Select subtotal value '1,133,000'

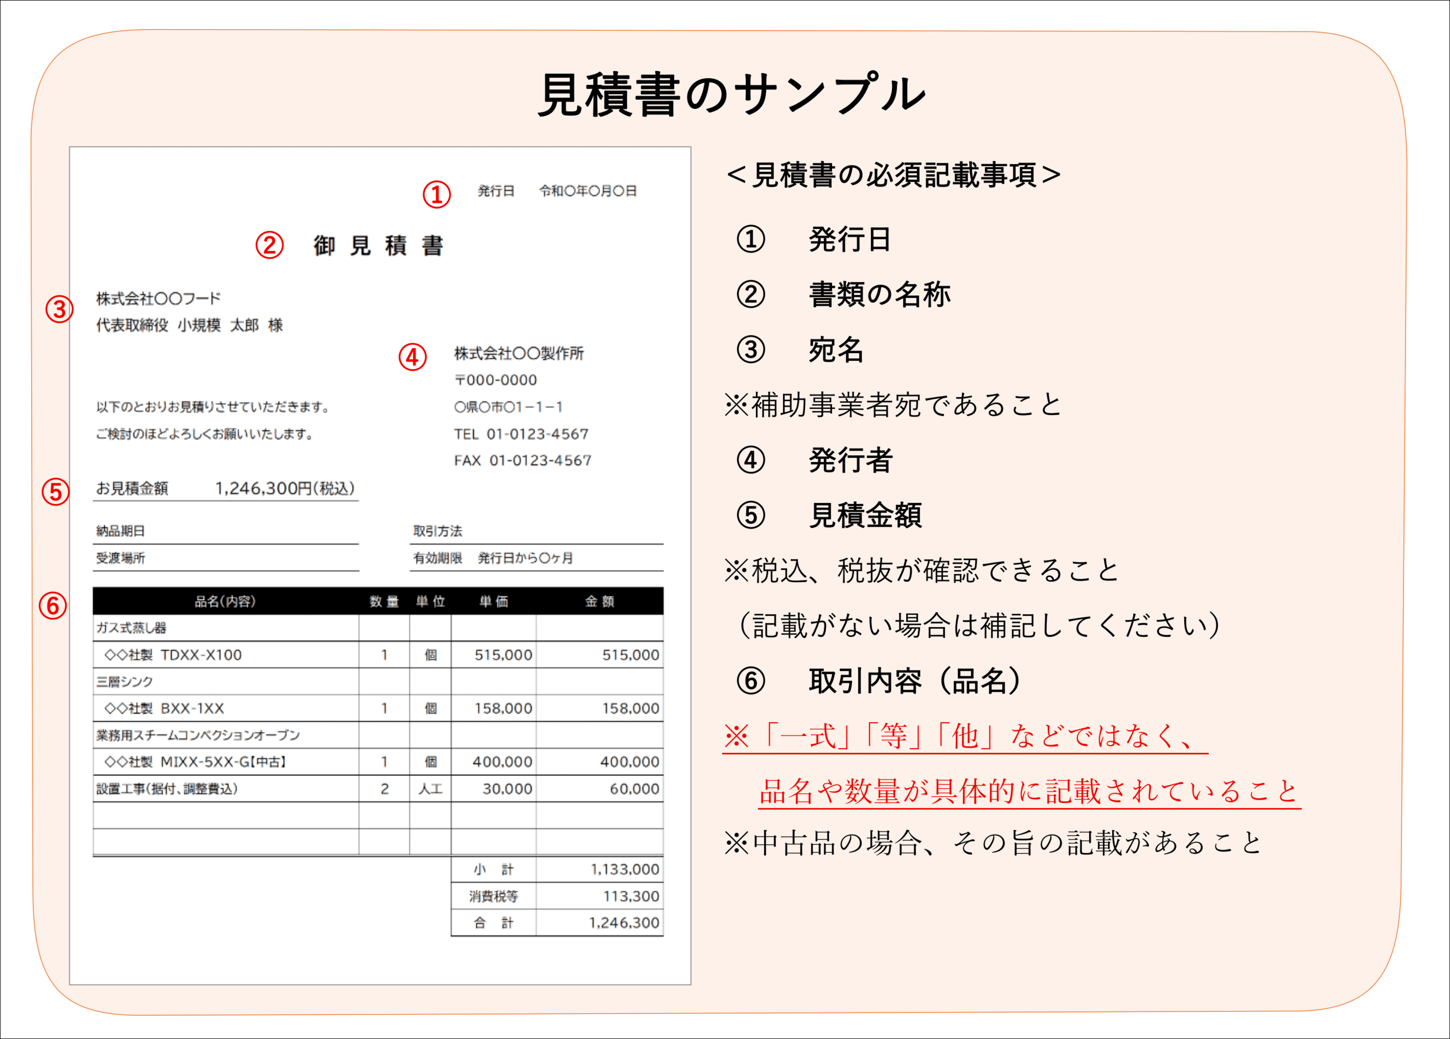(x=625, y=869)
